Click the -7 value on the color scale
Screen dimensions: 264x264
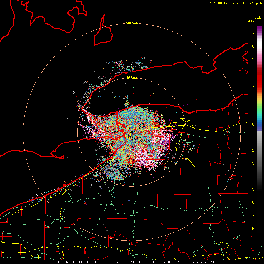252,215
